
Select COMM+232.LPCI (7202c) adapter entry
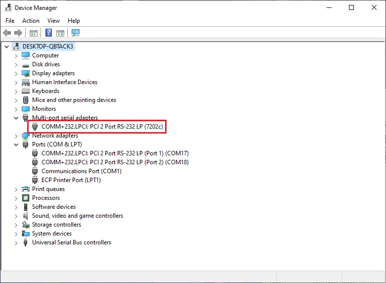[x=102, y=127]
